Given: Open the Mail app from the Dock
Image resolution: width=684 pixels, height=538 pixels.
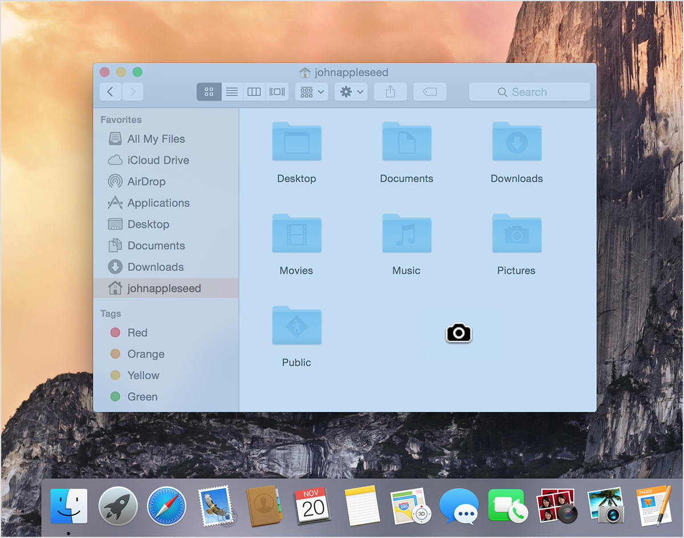Looking at the screenshot, I should point(215,506).
